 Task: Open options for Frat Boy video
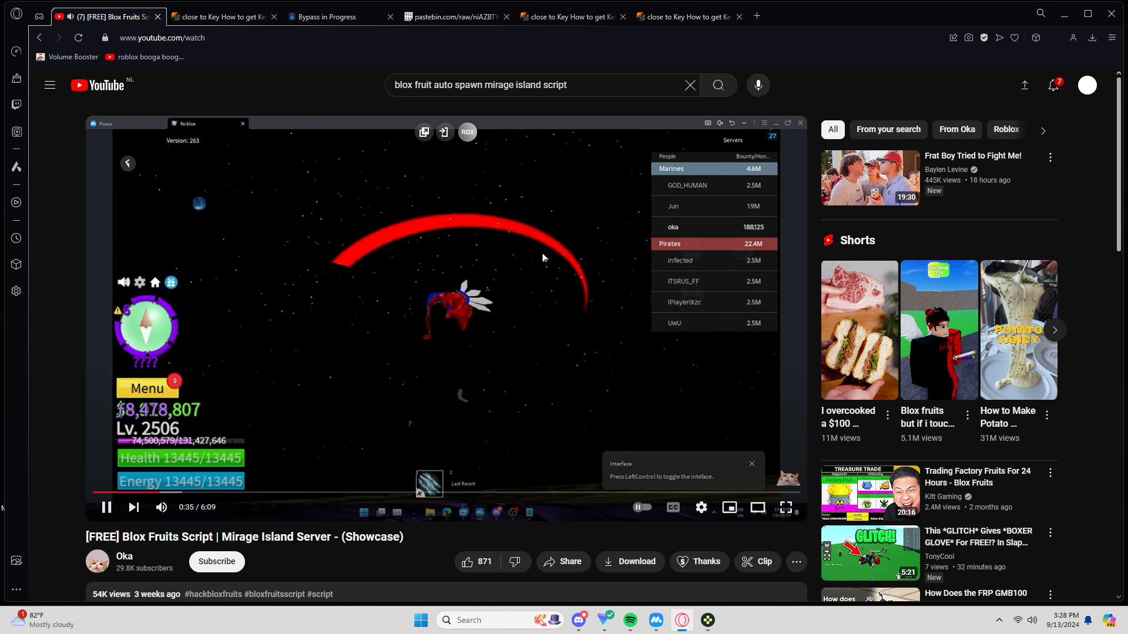tap(1050, 157)
